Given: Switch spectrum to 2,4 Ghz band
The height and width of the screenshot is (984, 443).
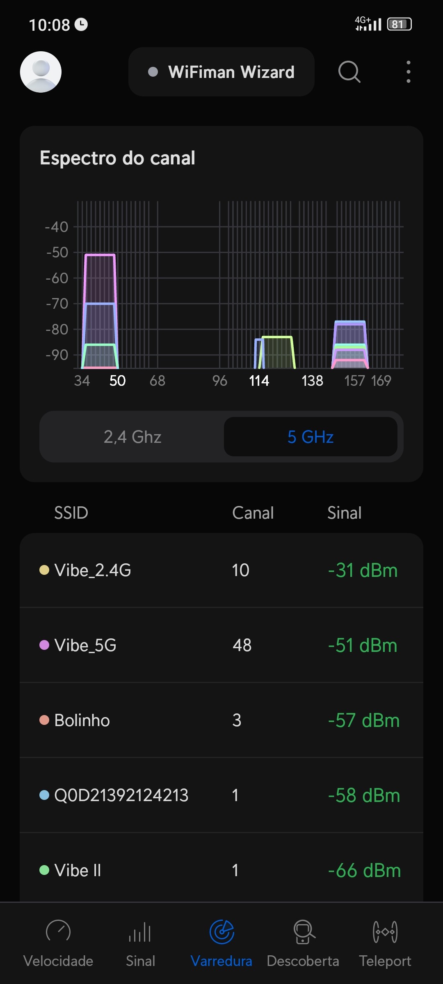Looking at the screenshot, I should pos(132,437).
